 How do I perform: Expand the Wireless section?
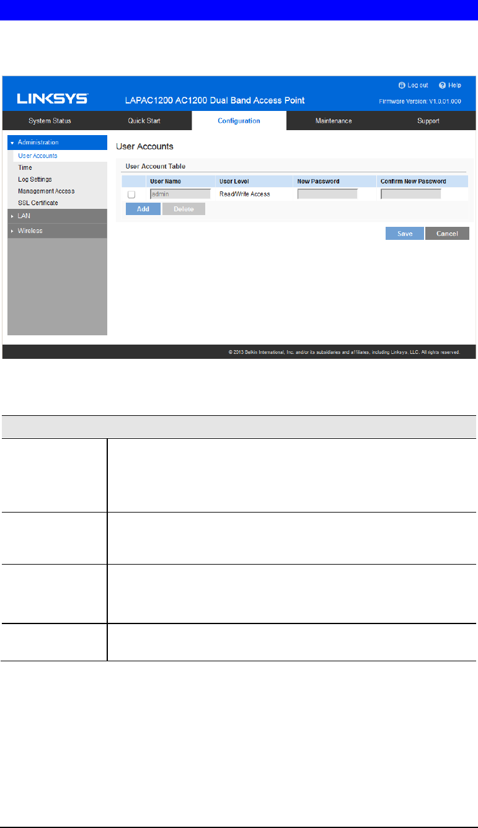coord(57,231)
